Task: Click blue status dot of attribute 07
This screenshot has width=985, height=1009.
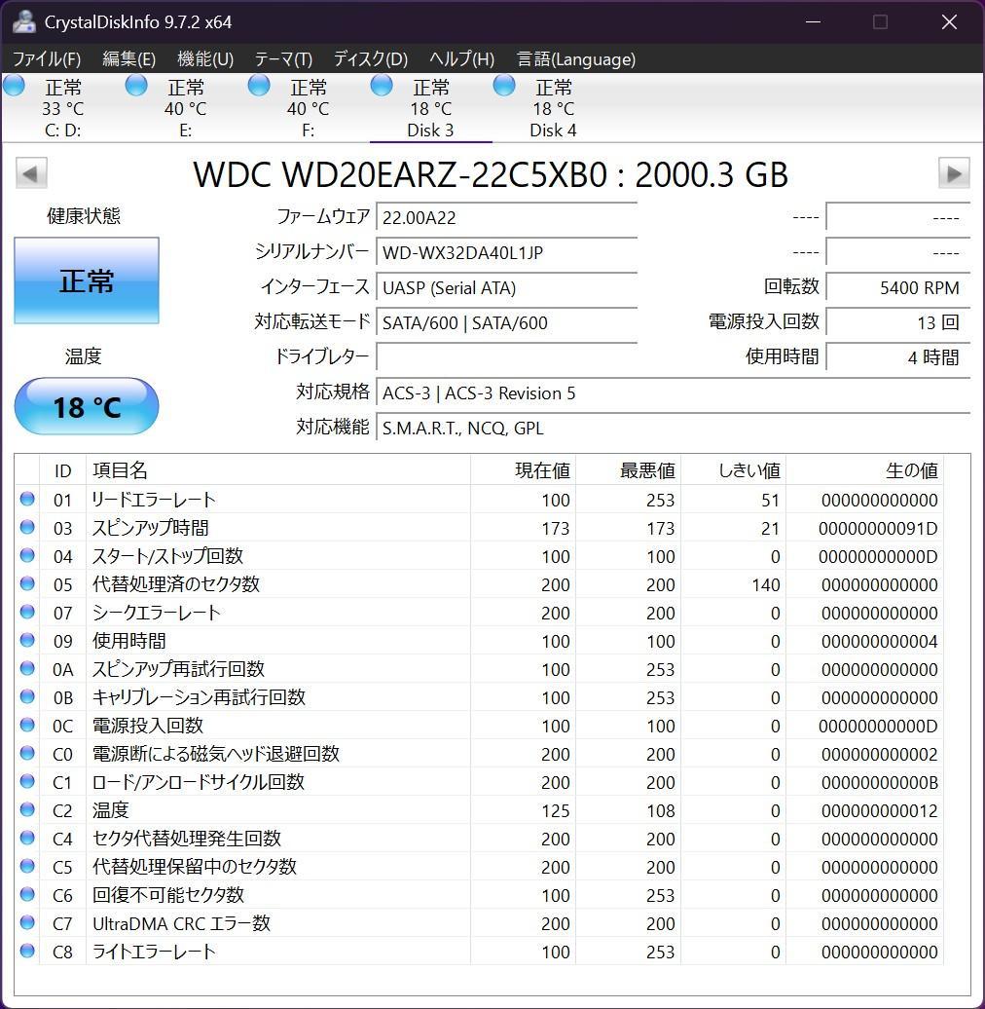Action: 27,612
